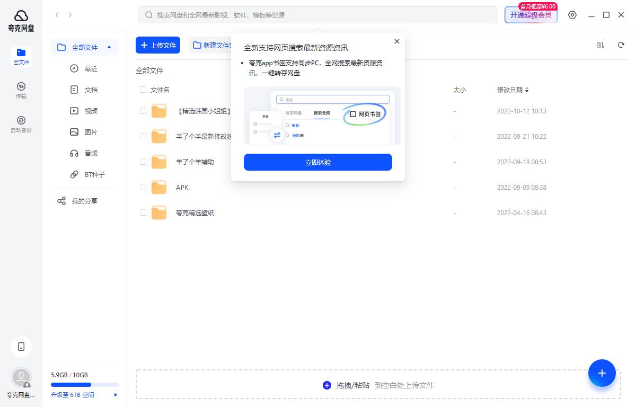The height and width of the screenshot is (407, 636).
Task: Toggle the 修改日期 sort arrow
Action: pyautogui.click(x=527, y=90)
